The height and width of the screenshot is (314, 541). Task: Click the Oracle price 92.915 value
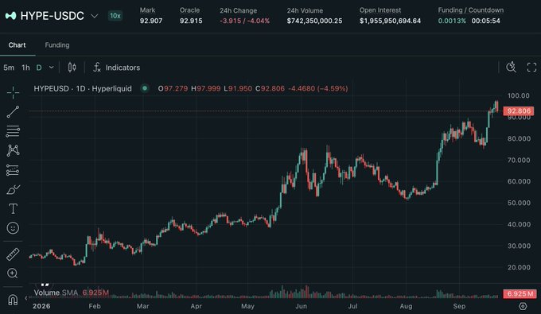click(191, 21)
